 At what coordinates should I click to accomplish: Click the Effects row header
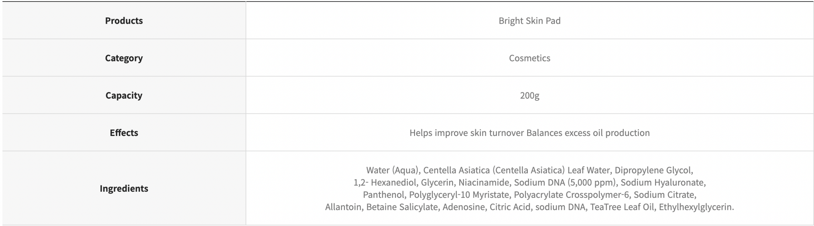click(x=124, y=133)
